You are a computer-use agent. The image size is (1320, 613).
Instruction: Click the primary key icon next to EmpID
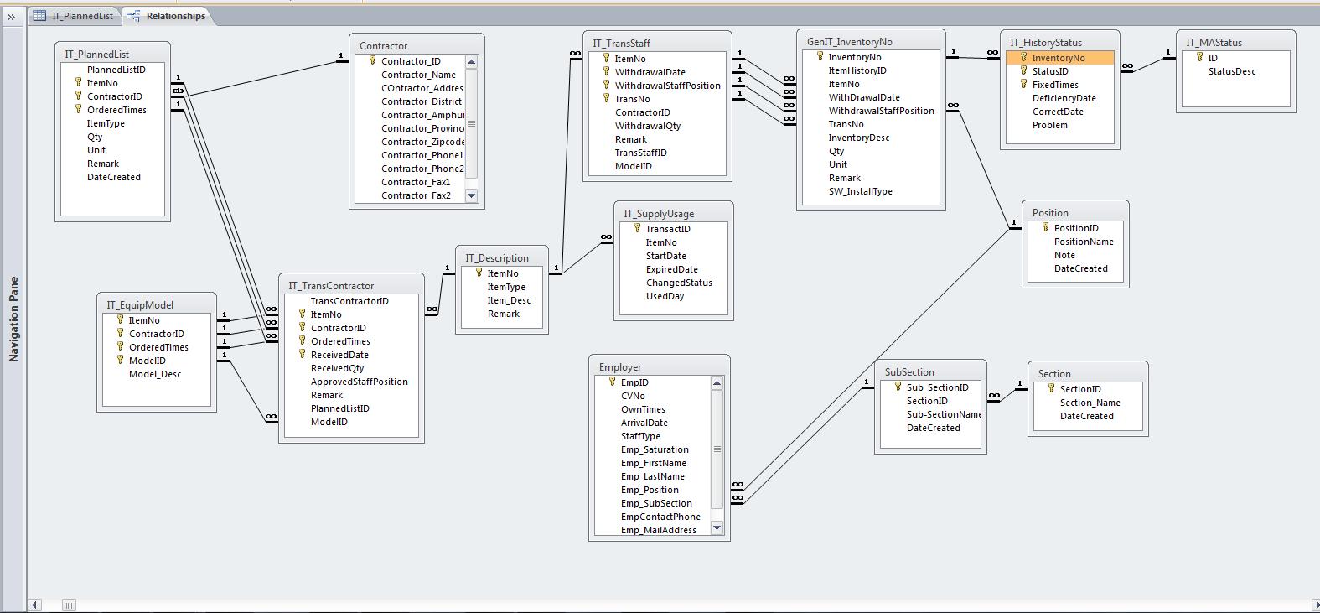point(612,382)
